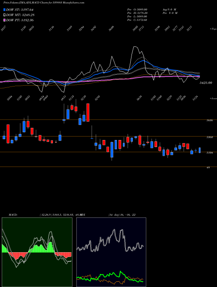Click the 5360 price level label
Image resolution: width=217 pixels, height=287 pixels.
pos(210,137)
